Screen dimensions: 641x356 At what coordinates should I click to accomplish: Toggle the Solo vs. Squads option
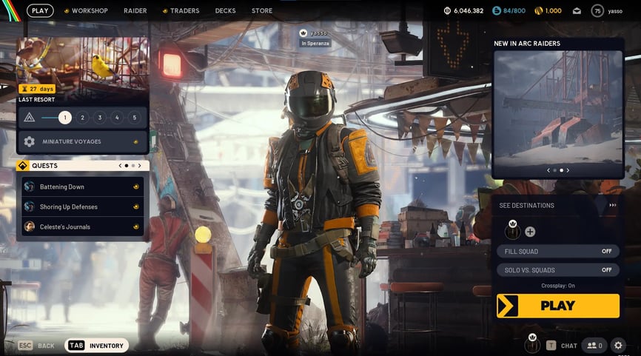[558, 270]
